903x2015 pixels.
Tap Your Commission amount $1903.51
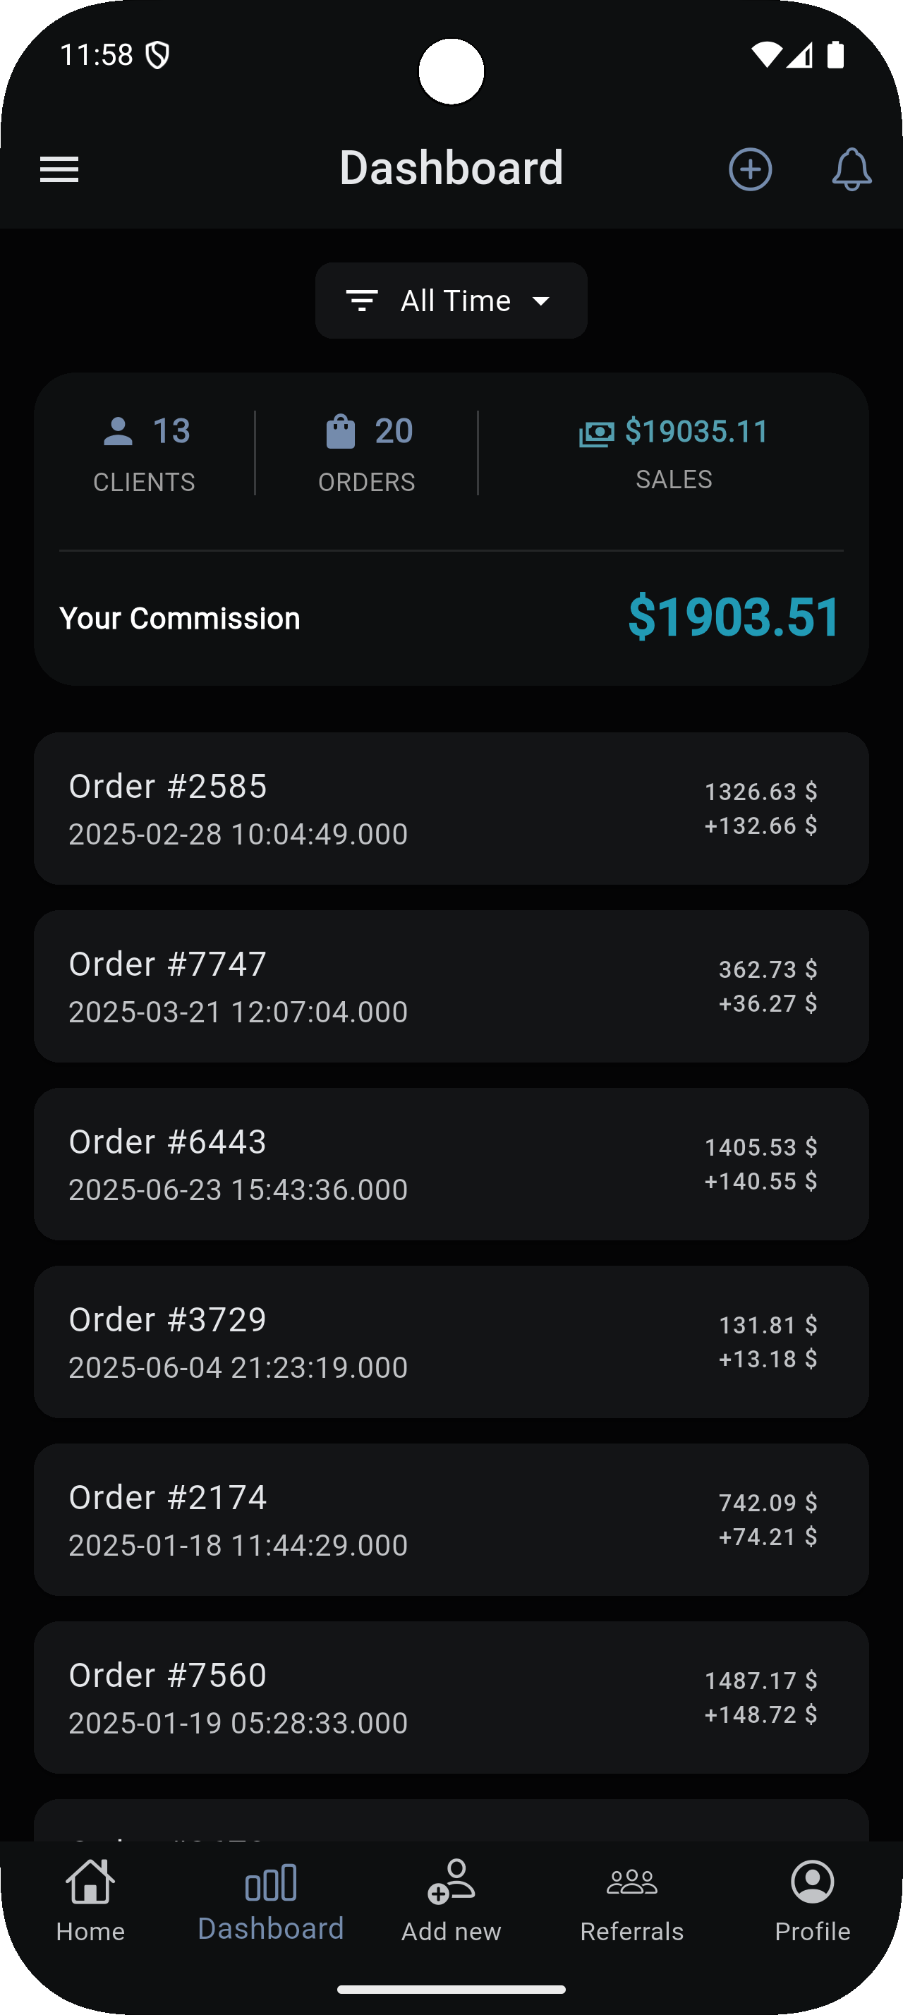coord(734,617)
